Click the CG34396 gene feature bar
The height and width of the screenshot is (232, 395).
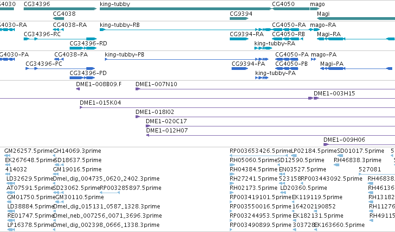[x=60, y=9]
